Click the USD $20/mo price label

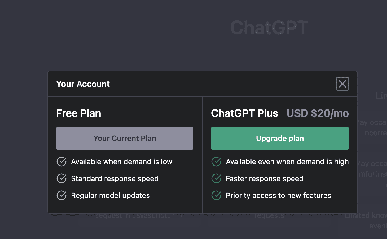(318, 113)
